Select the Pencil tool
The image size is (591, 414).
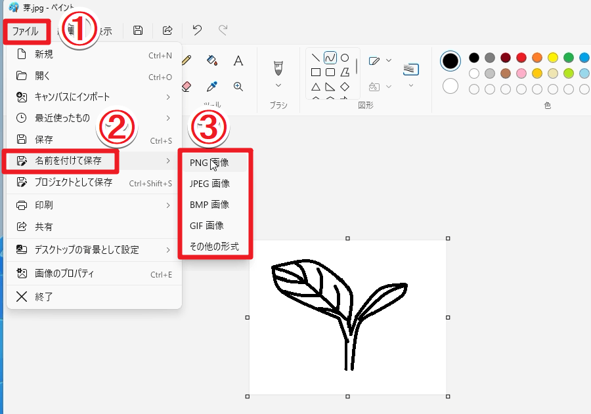pyautogui.click(x=186, y=60)
